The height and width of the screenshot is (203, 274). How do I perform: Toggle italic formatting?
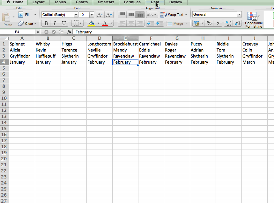54,23
